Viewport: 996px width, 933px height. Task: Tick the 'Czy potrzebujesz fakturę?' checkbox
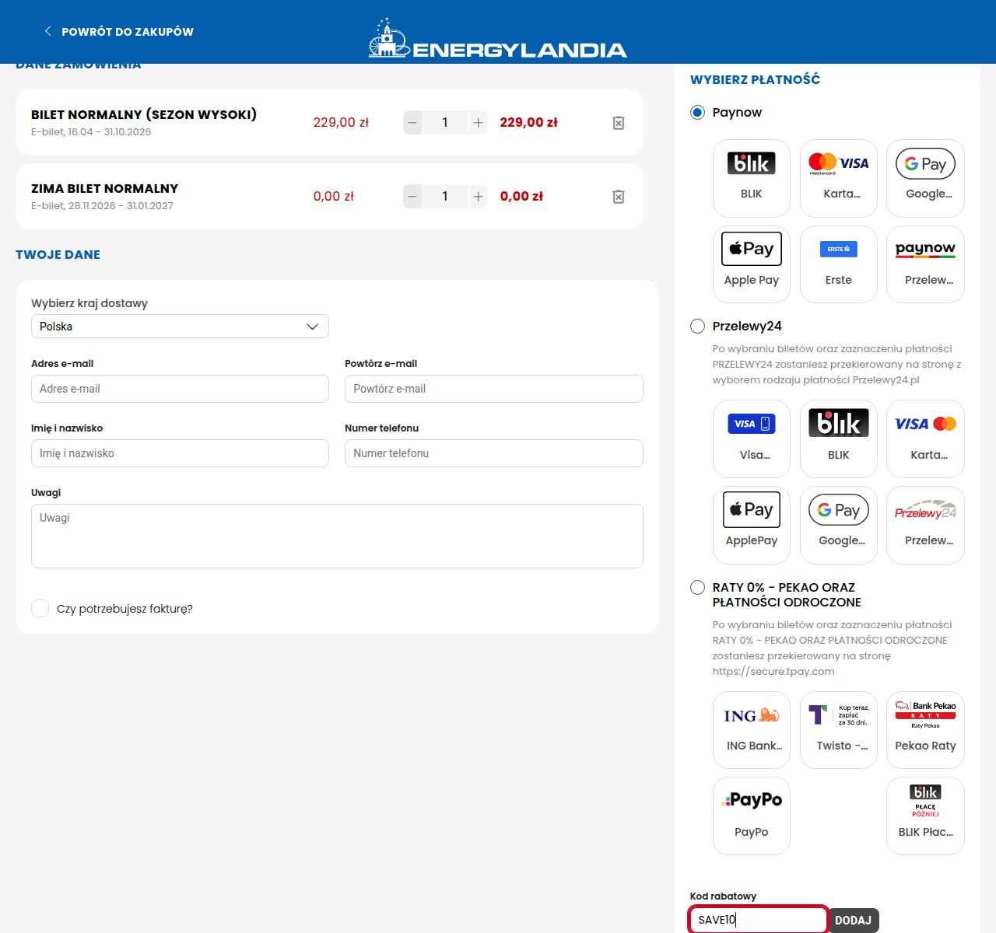tap(40, 609)
